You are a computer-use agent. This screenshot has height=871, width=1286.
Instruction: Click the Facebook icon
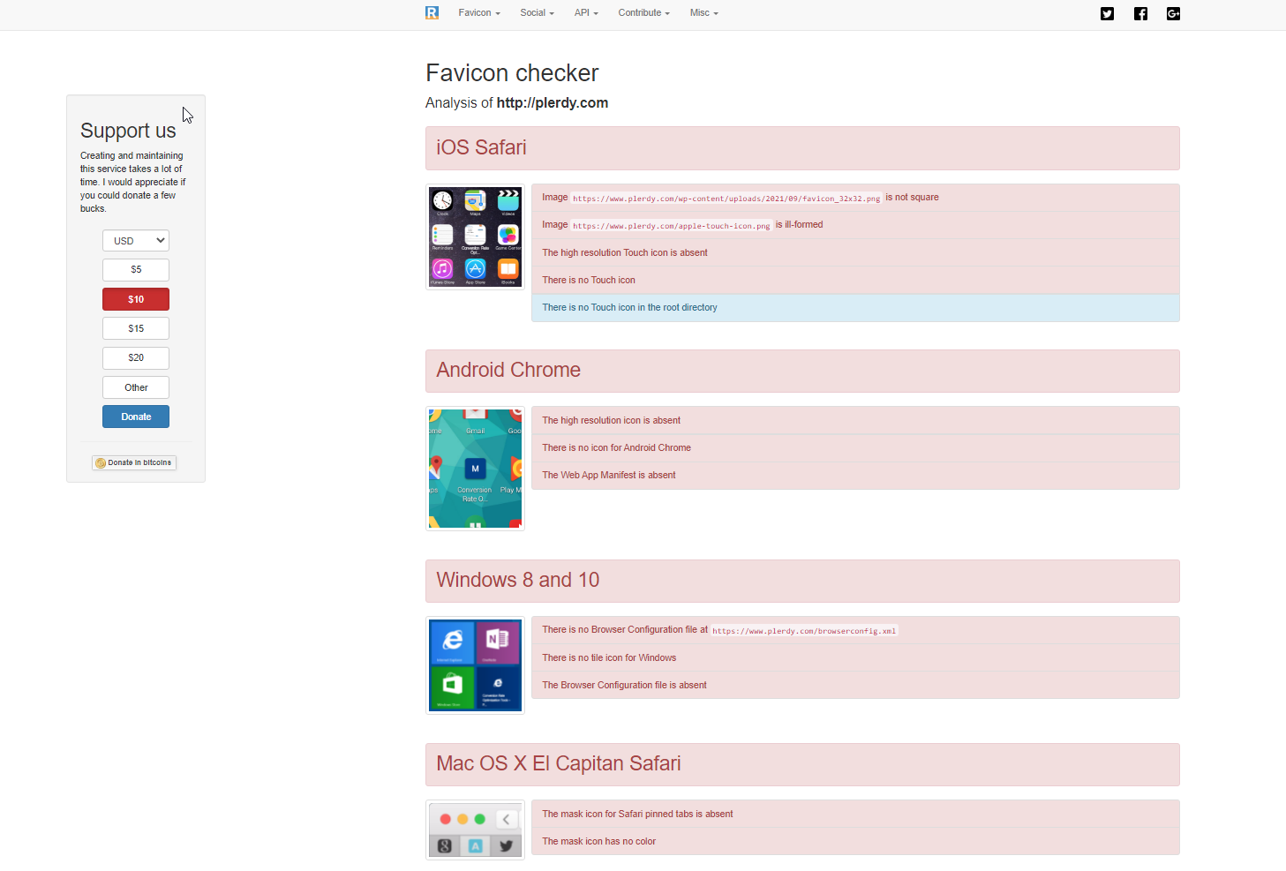(1140, 13)
